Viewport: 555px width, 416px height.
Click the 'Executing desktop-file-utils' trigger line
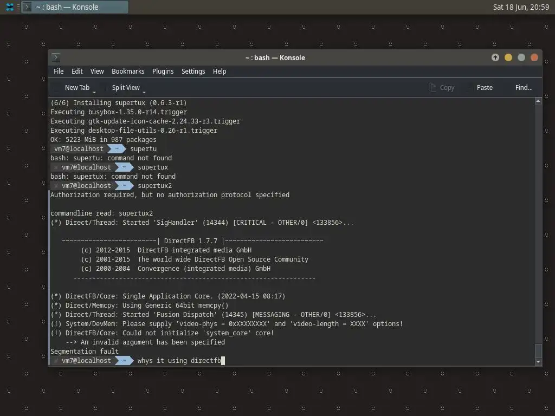click(x=134, y=130)
